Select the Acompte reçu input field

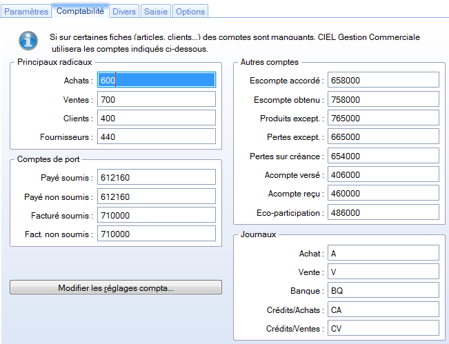click(x=383, y=193)
